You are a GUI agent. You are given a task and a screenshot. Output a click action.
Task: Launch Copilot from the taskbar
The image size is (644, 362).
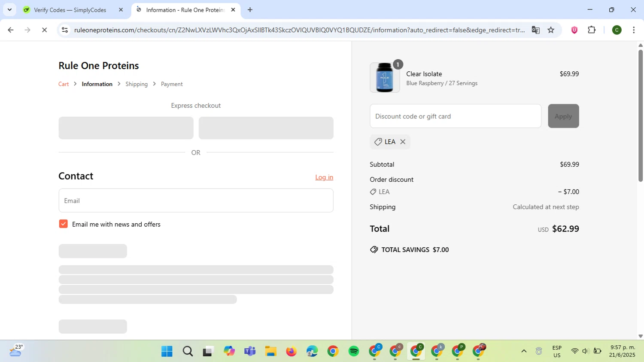point(229,351)
